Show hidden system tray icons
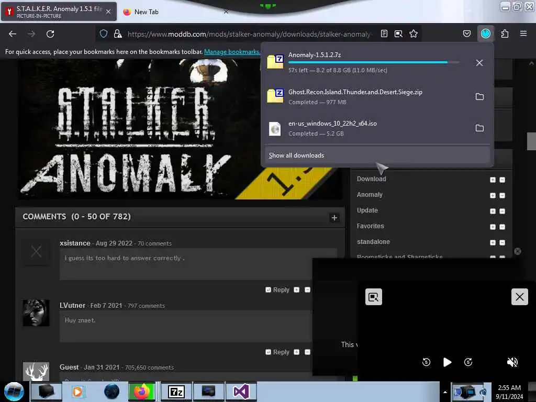 click(x=445, y=392)
